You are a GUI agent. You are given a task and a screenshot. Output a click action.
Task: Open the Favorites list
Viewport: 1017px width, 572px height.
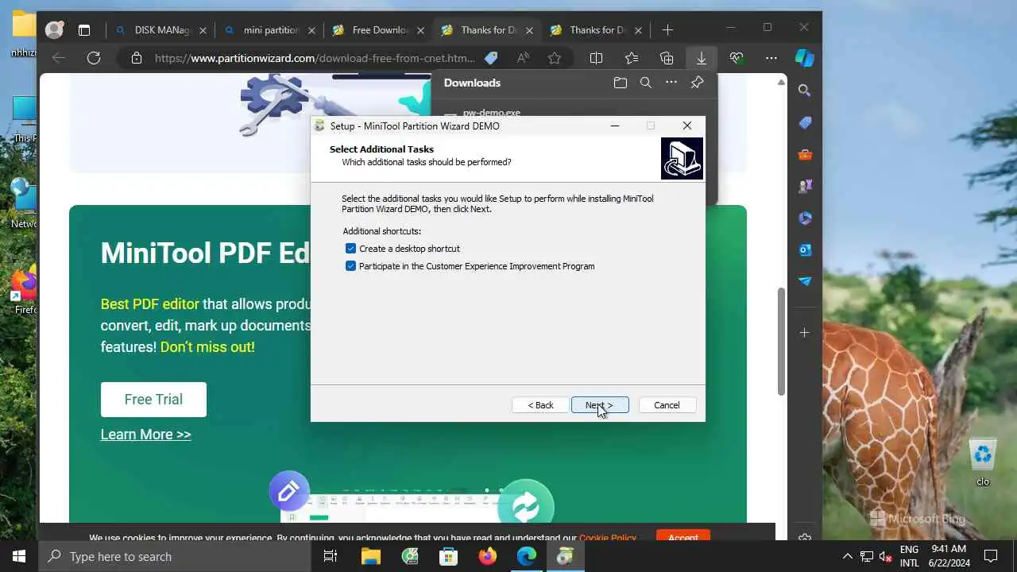pos(632,58)
